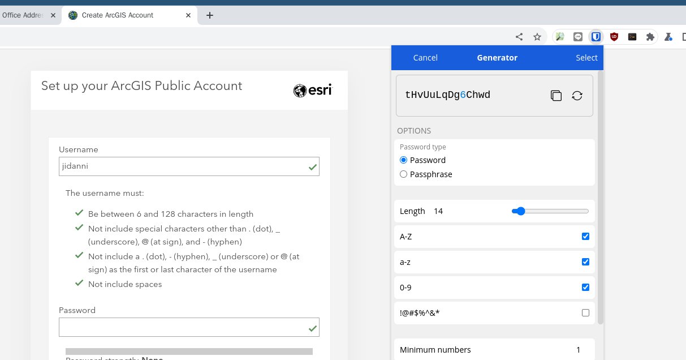
Task: Click the Password input field
Action: (189, 327)
